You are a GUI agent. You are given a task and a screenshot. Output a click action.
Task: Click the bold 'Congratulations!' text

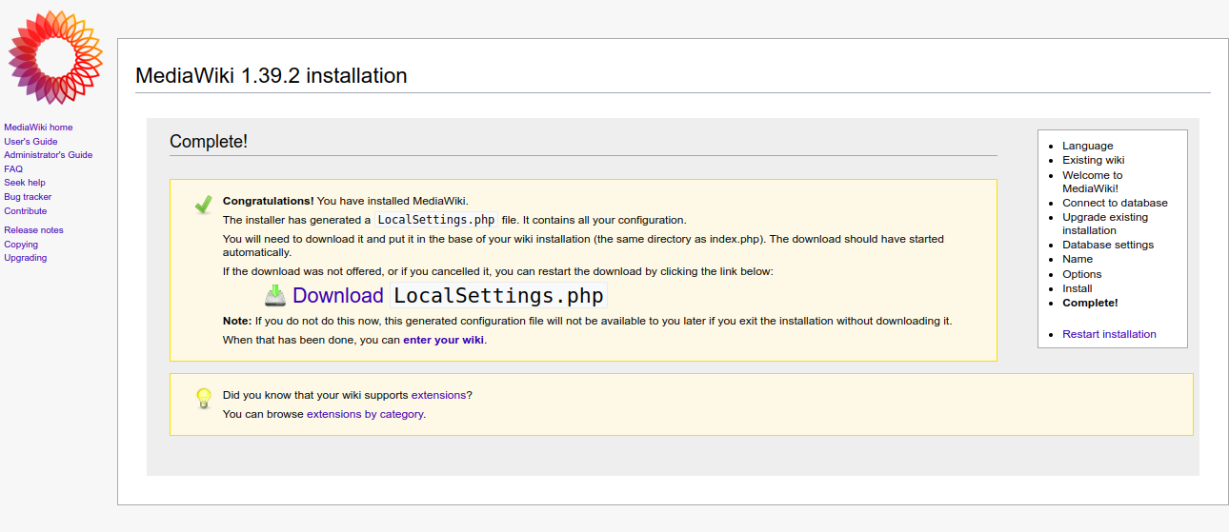click(x=268, y=201)
